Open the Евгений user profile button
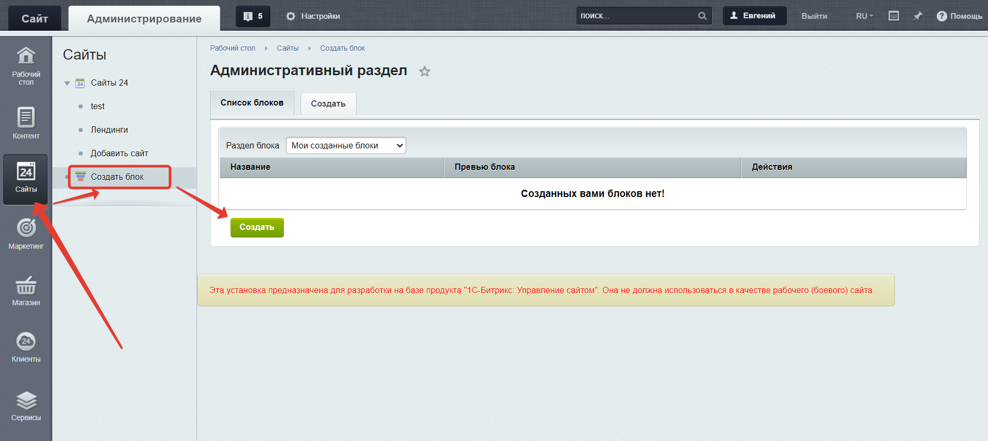The width and height of the screenshot is (988, 441). tap(754, 16)
